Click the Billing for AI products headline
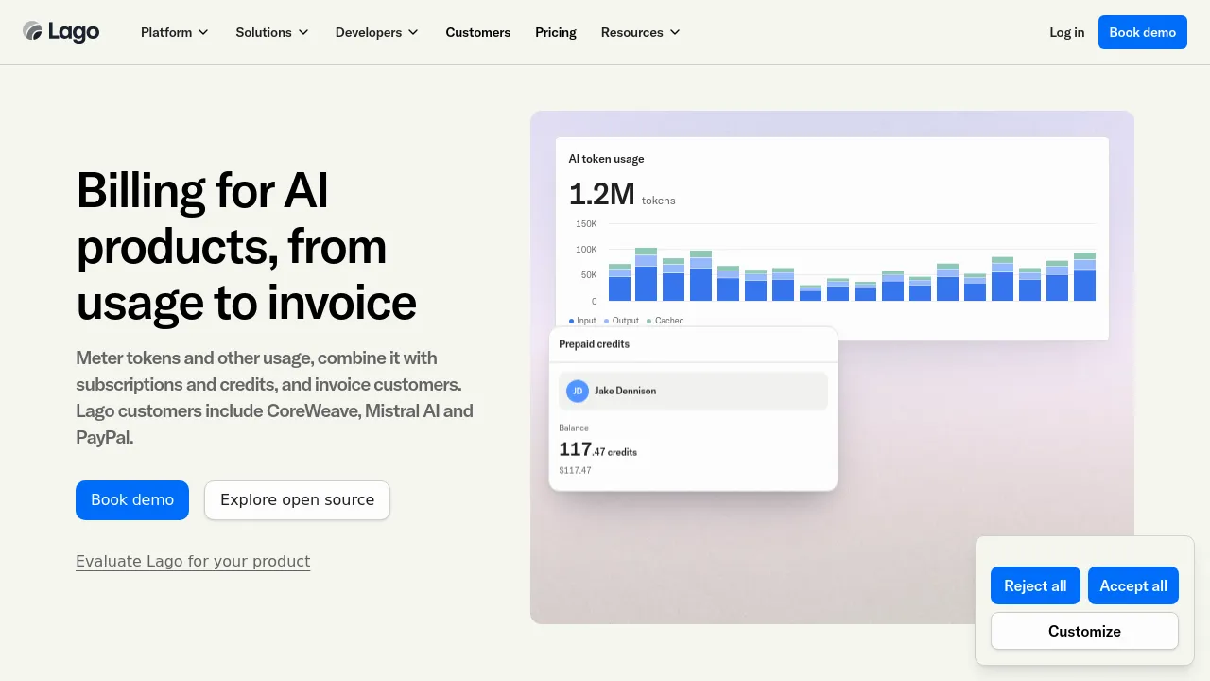Screen dimensions: 1210x681 [x=247, y=246]
